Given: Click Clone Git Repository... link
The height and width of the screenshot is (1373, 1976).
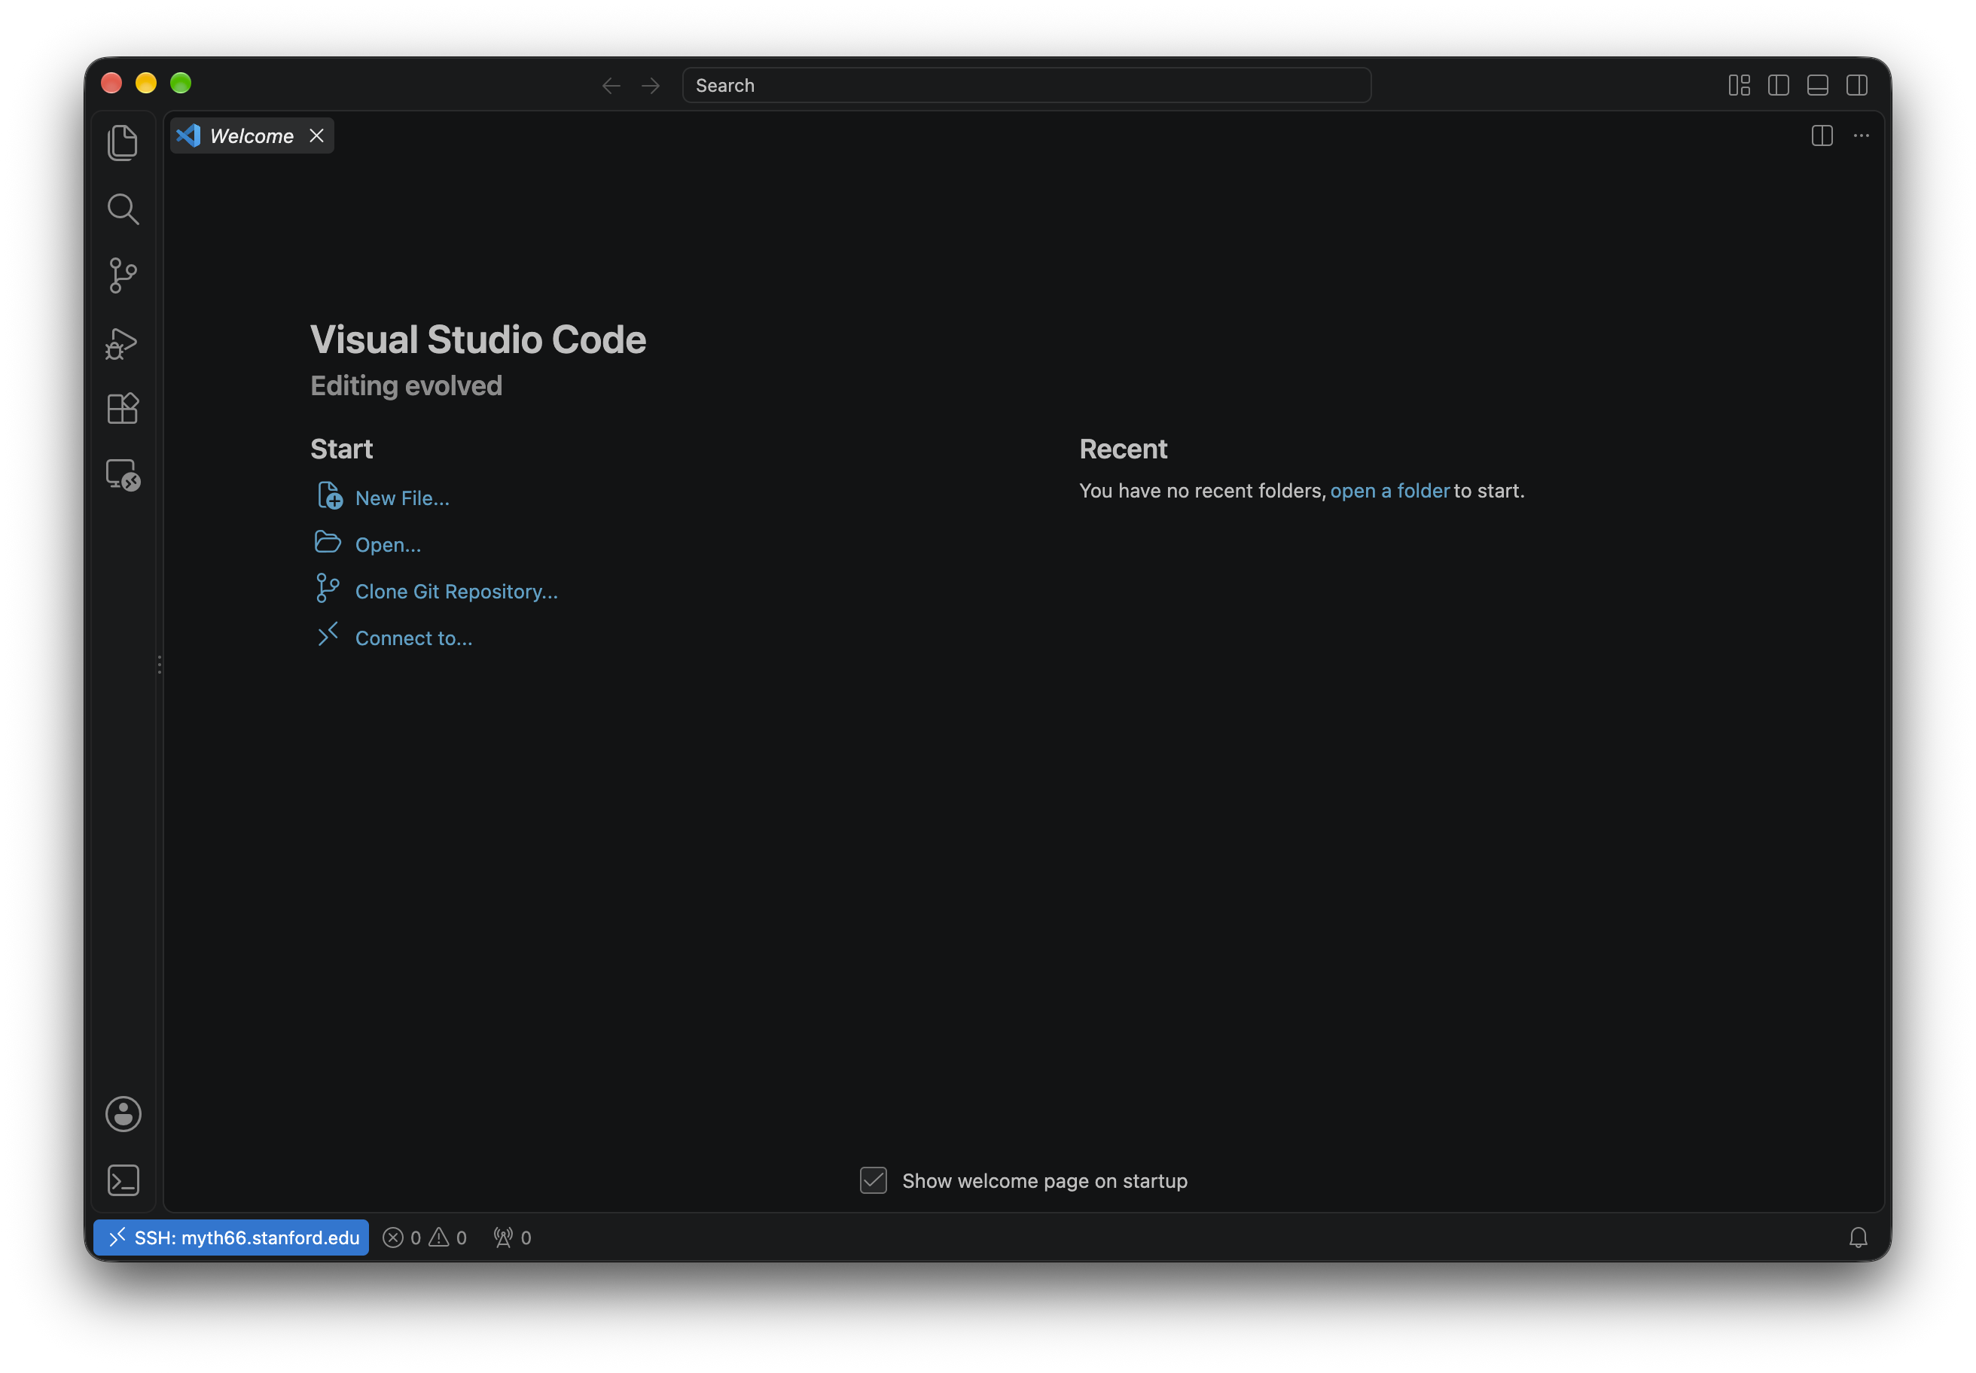Looking at the screenshot, I should click(x=456, y=592).
